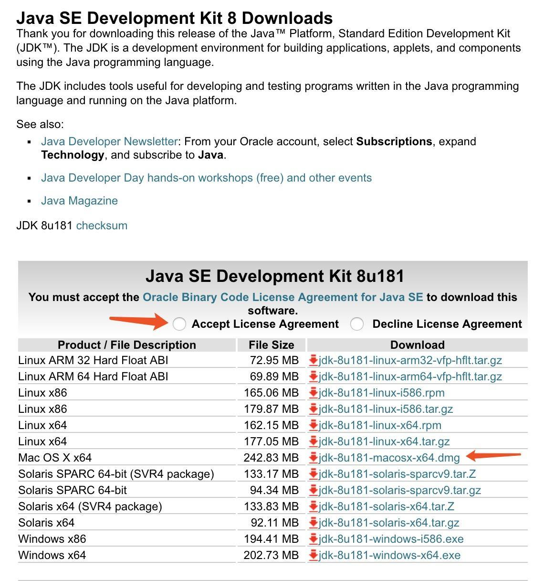Download jdk-8u181-solaris-sparcv9.tar.Z file link
The height and width of the screenshot is (581, 544).
pyautogui.click(x=397, y=474)
